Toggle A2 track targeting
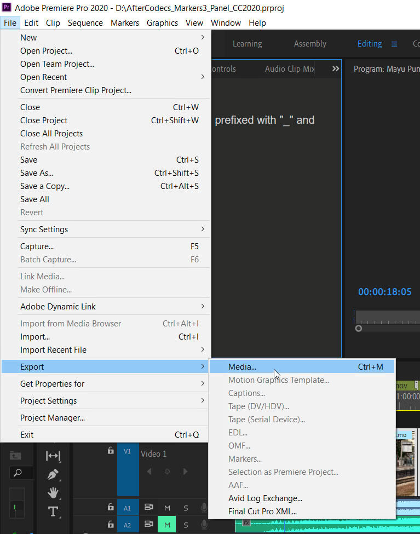This screenshot has width=420, height=534. pos(128,525)
